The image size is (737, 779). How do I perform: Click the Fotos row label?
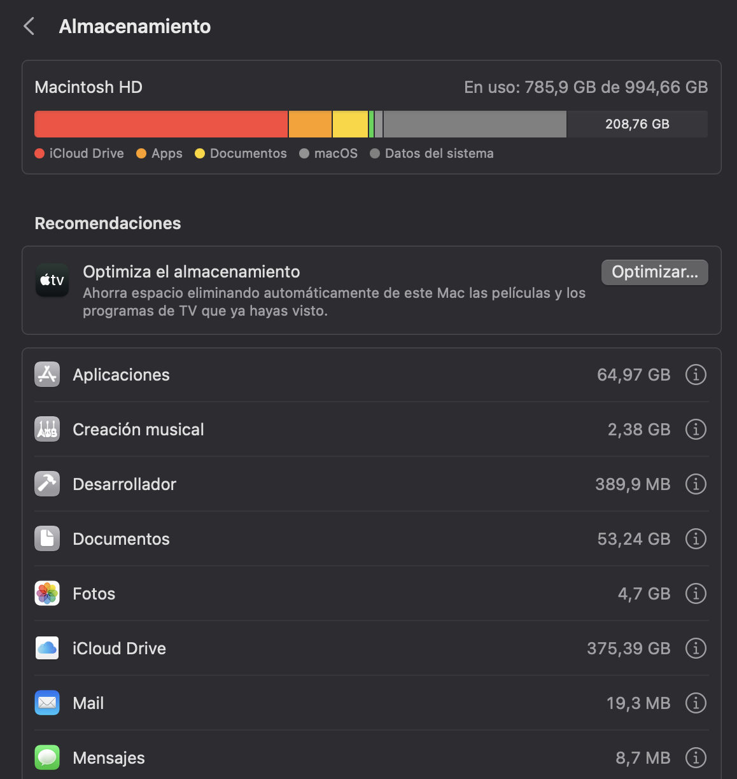coord(94,594)
